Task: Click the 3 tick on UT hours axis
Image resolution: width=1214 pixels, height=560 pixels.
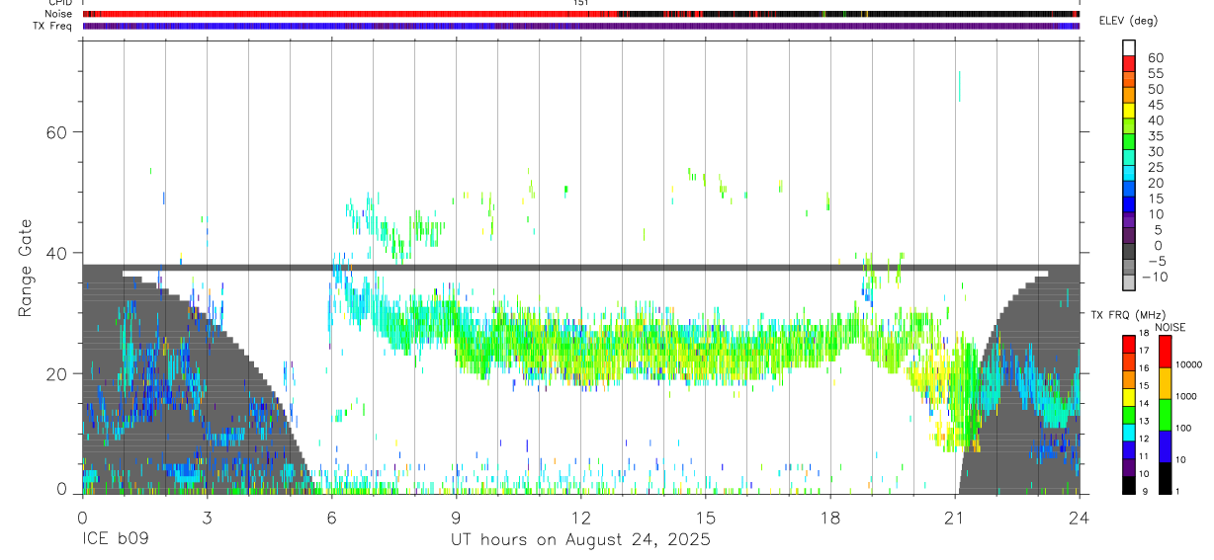Action: (207, 518)
